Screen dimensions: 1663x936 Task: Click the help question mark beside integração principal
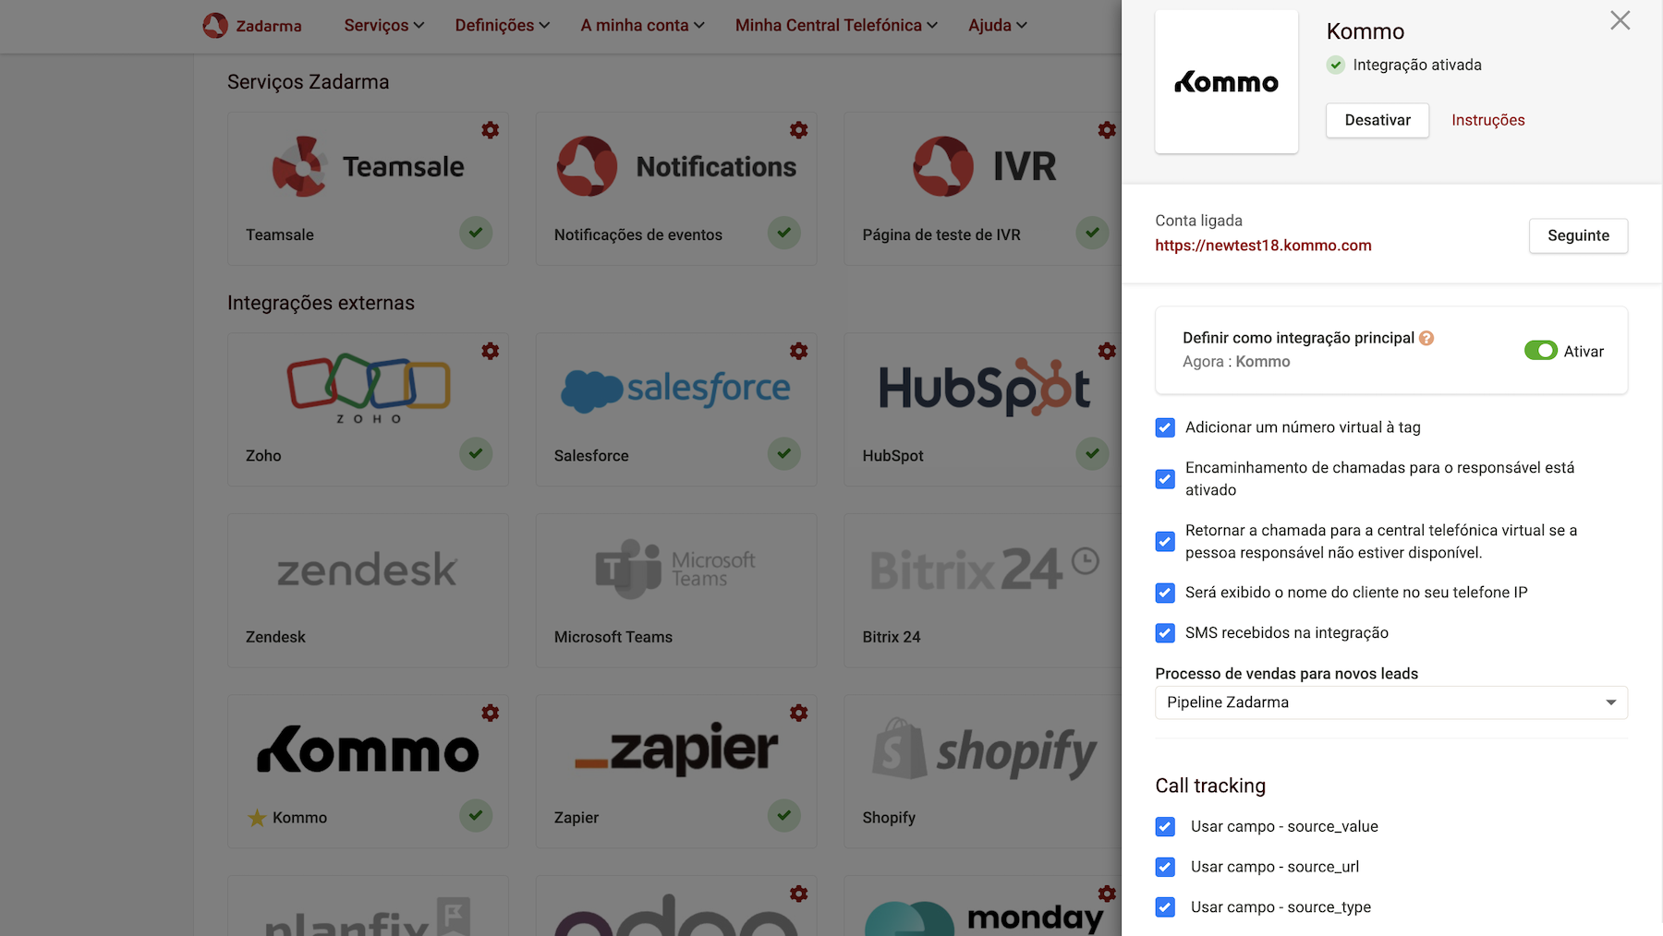pos(1426,338)
